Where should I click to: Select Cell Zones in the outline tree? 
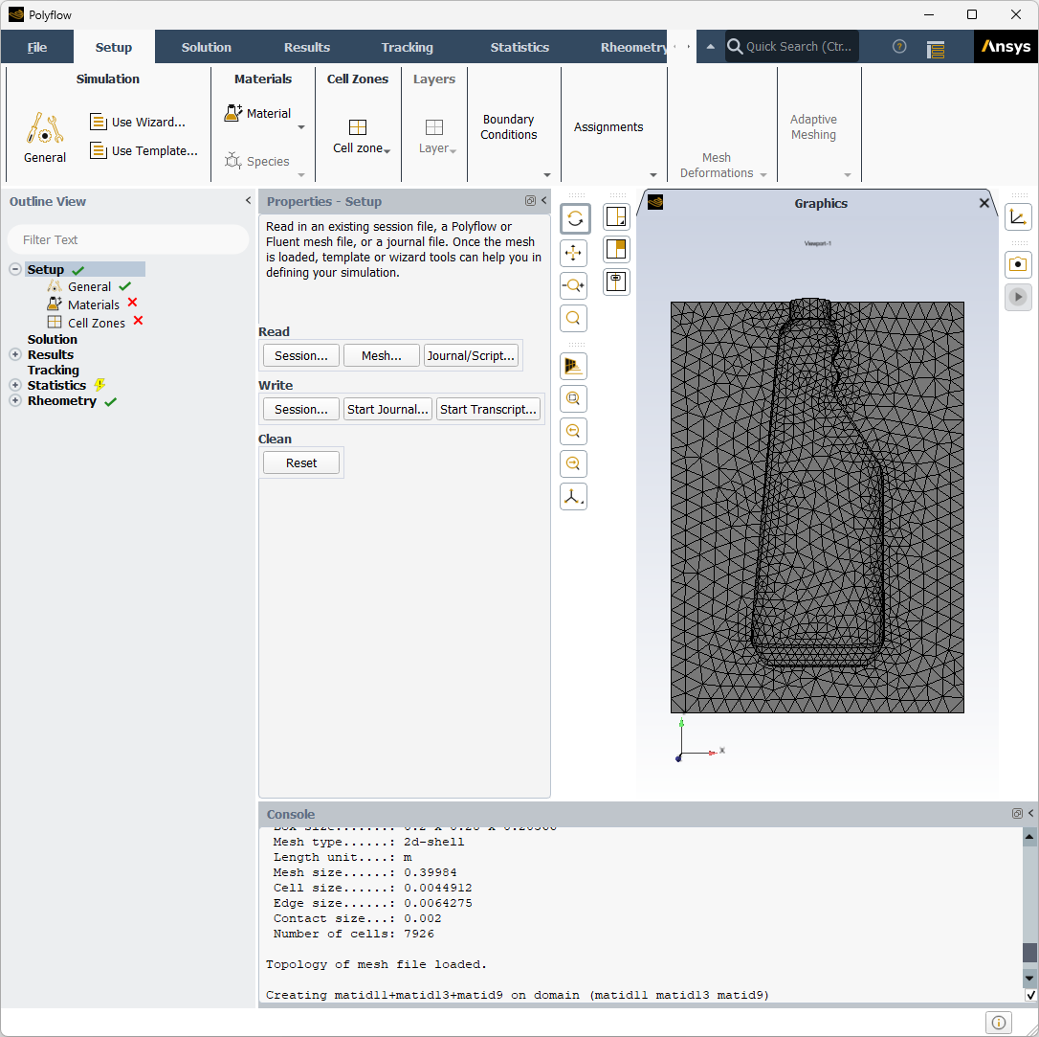(96, 323)
